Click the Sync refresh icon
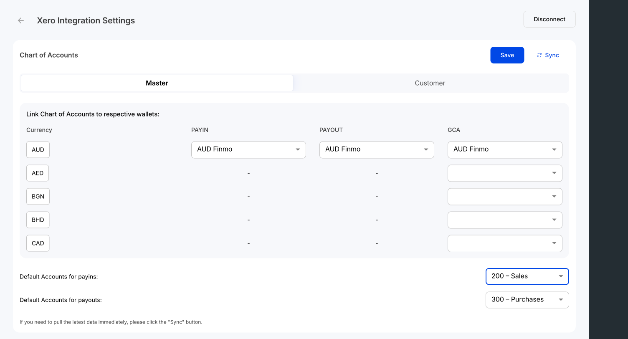The image size is (628, 339). coord(539,55)
